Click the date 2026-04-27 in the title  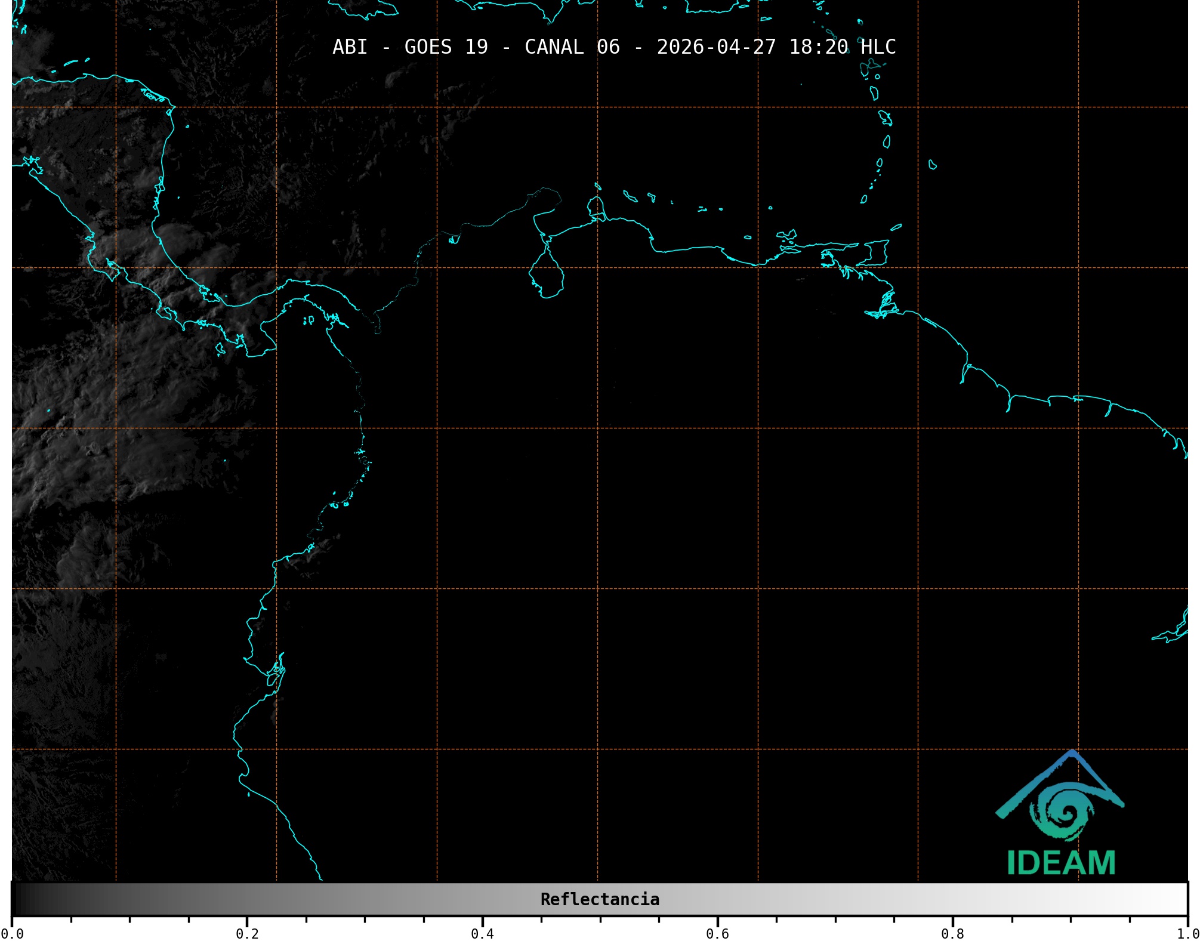click(716, 47)
